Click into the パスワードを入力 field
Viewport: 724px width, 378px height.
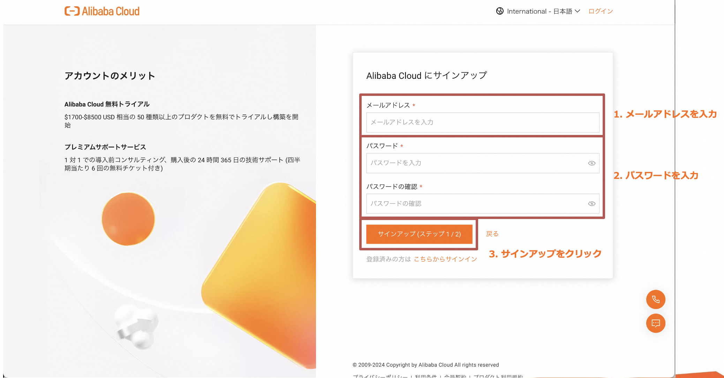[x=476, y=163]
